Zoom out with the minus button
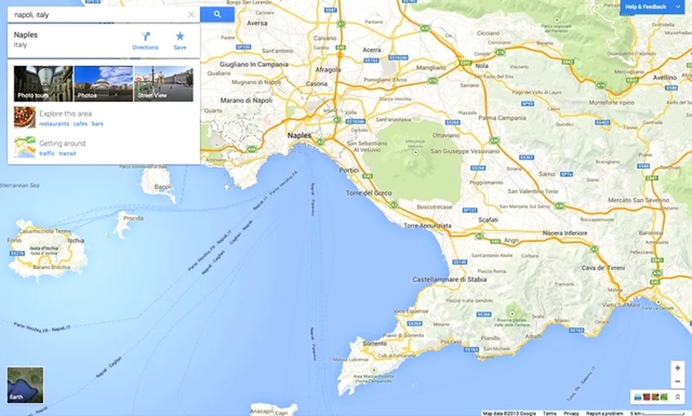 point(678,381)
